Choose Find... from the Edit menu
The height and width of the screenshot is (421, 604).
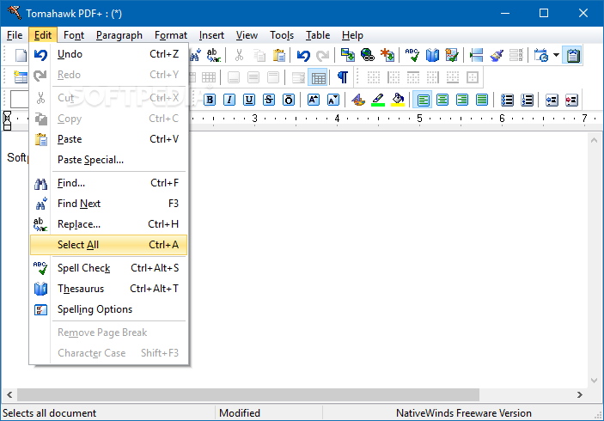tap(108, 183)
